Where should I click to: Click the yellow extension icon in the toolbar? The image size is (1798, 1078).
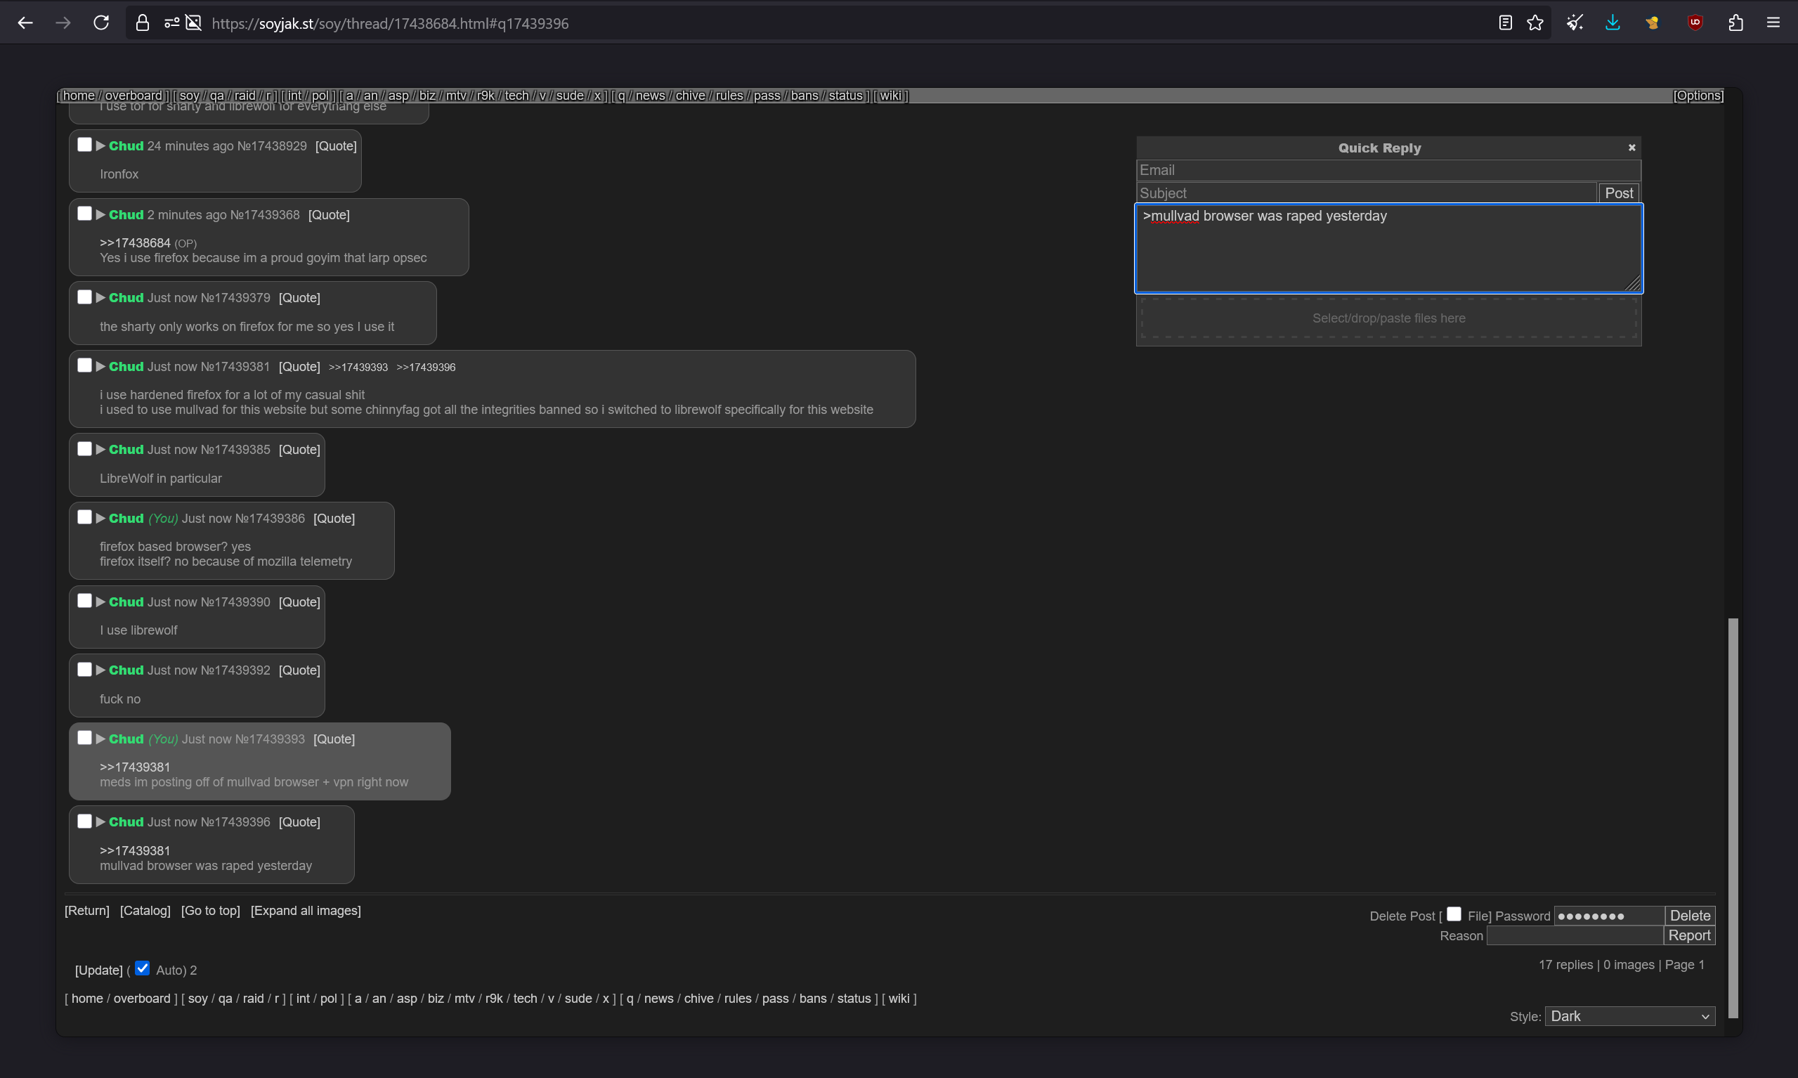point(1653,23)
